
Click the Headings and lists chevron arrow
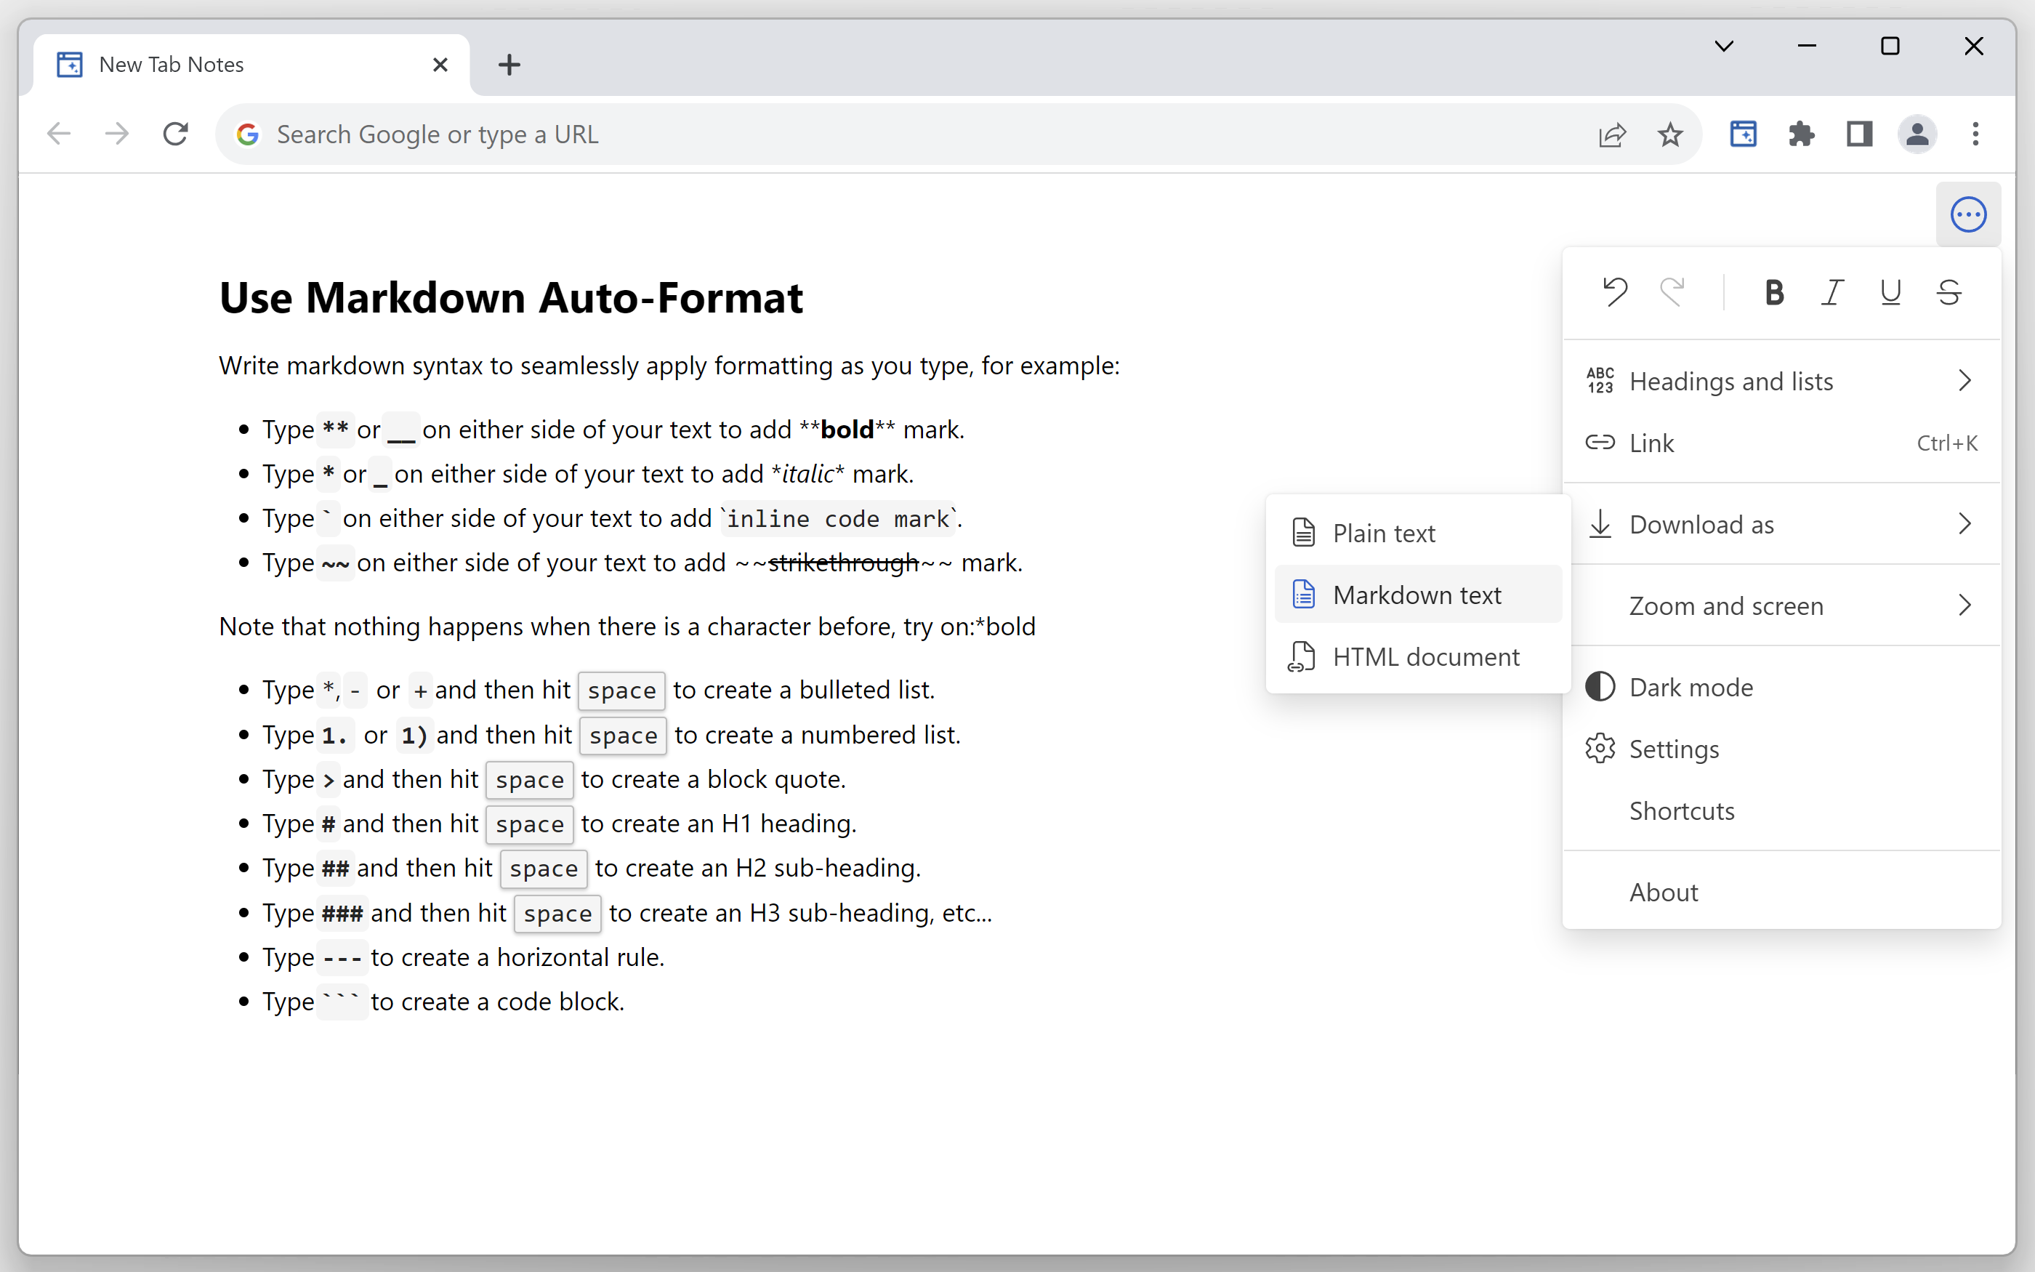point(1965,381)
